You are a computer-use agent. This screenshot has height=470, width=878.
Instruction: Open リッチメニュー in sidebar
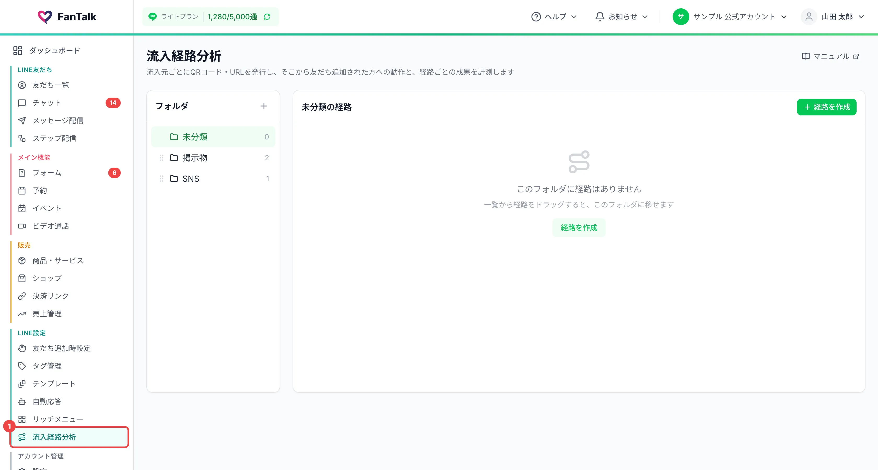[x=69, y=419]
